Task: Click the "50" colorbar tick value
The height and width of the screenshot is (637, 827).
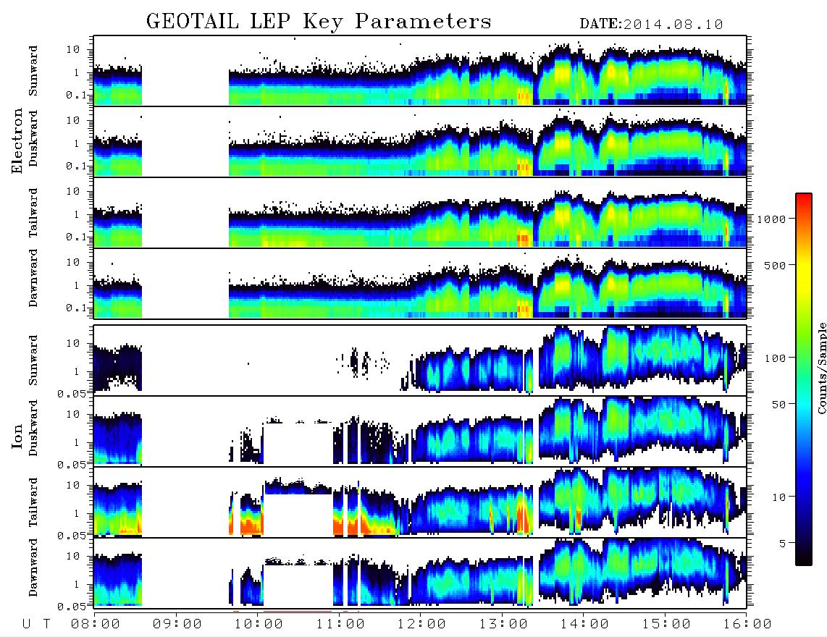Action: click(x=778, y=405)
